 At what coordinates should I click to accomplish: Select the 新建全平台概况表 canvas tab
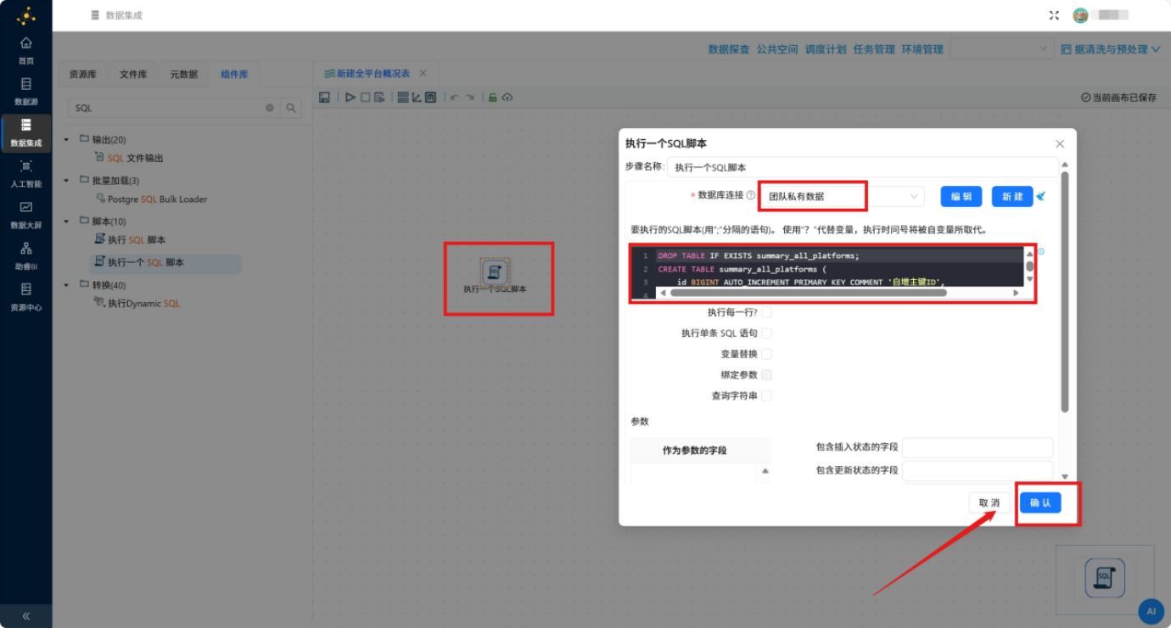[x=367, y=74]
